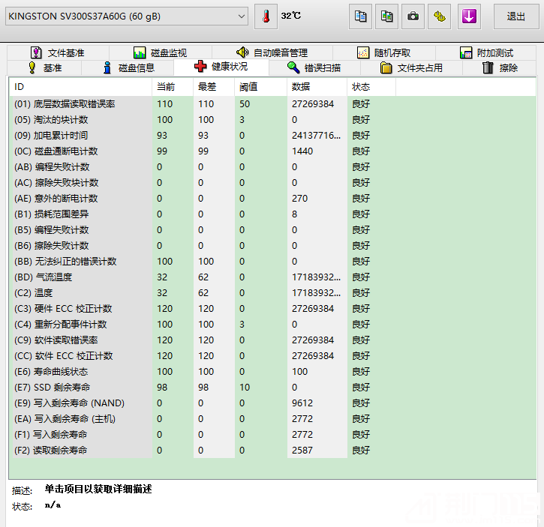
Task: Click the camera save screenshot icon
Action: tap(413, 16)
